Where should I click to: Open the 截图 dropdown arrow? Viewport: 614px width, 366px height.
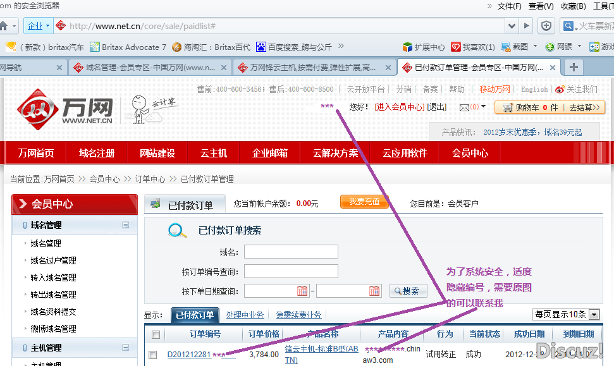536,46
